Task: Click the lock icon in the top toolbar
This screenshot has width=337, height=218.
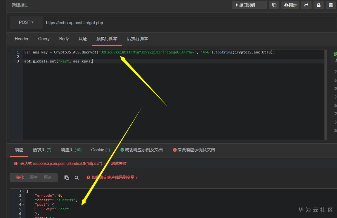Action: click(x=319, y=5)
